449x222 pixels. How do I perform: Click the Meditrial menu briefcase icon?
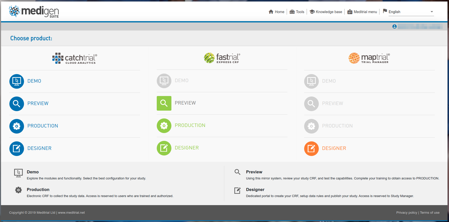pyautogui.click(x=350, y=12)
